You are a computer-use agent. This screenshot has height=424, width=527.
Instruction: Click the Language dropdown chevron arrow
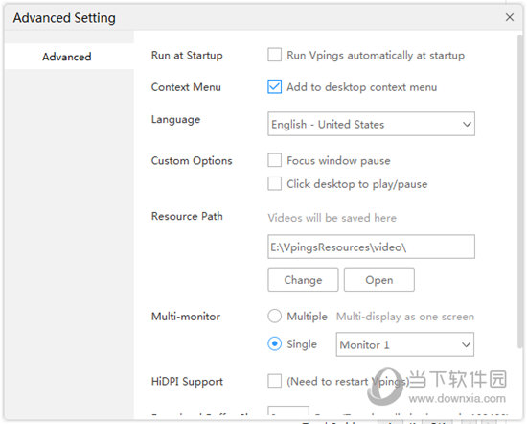467,124
